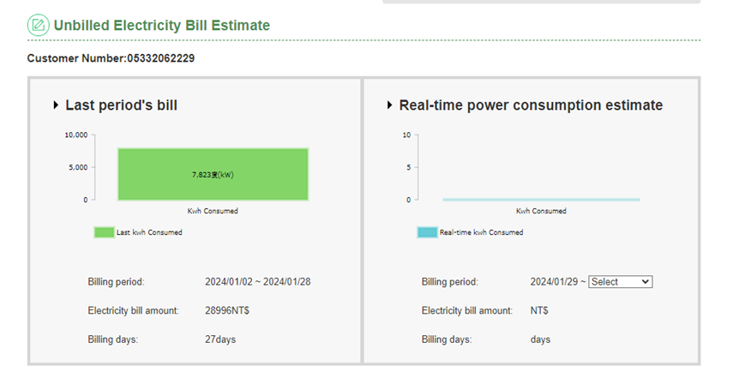Viewport: 751px width, 390px height.
Task: Click the Real-time kwh Consumed legend label
Action: [x=481, y=232]
